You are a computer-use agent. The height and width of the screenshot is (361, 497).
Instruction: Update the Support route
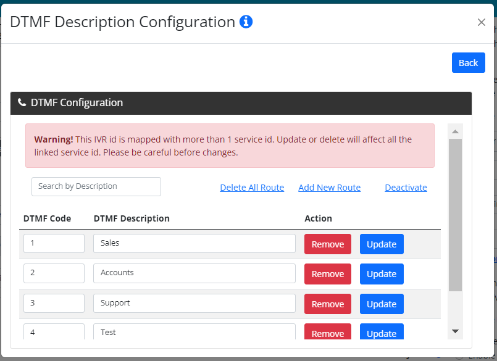pos(382,304)
